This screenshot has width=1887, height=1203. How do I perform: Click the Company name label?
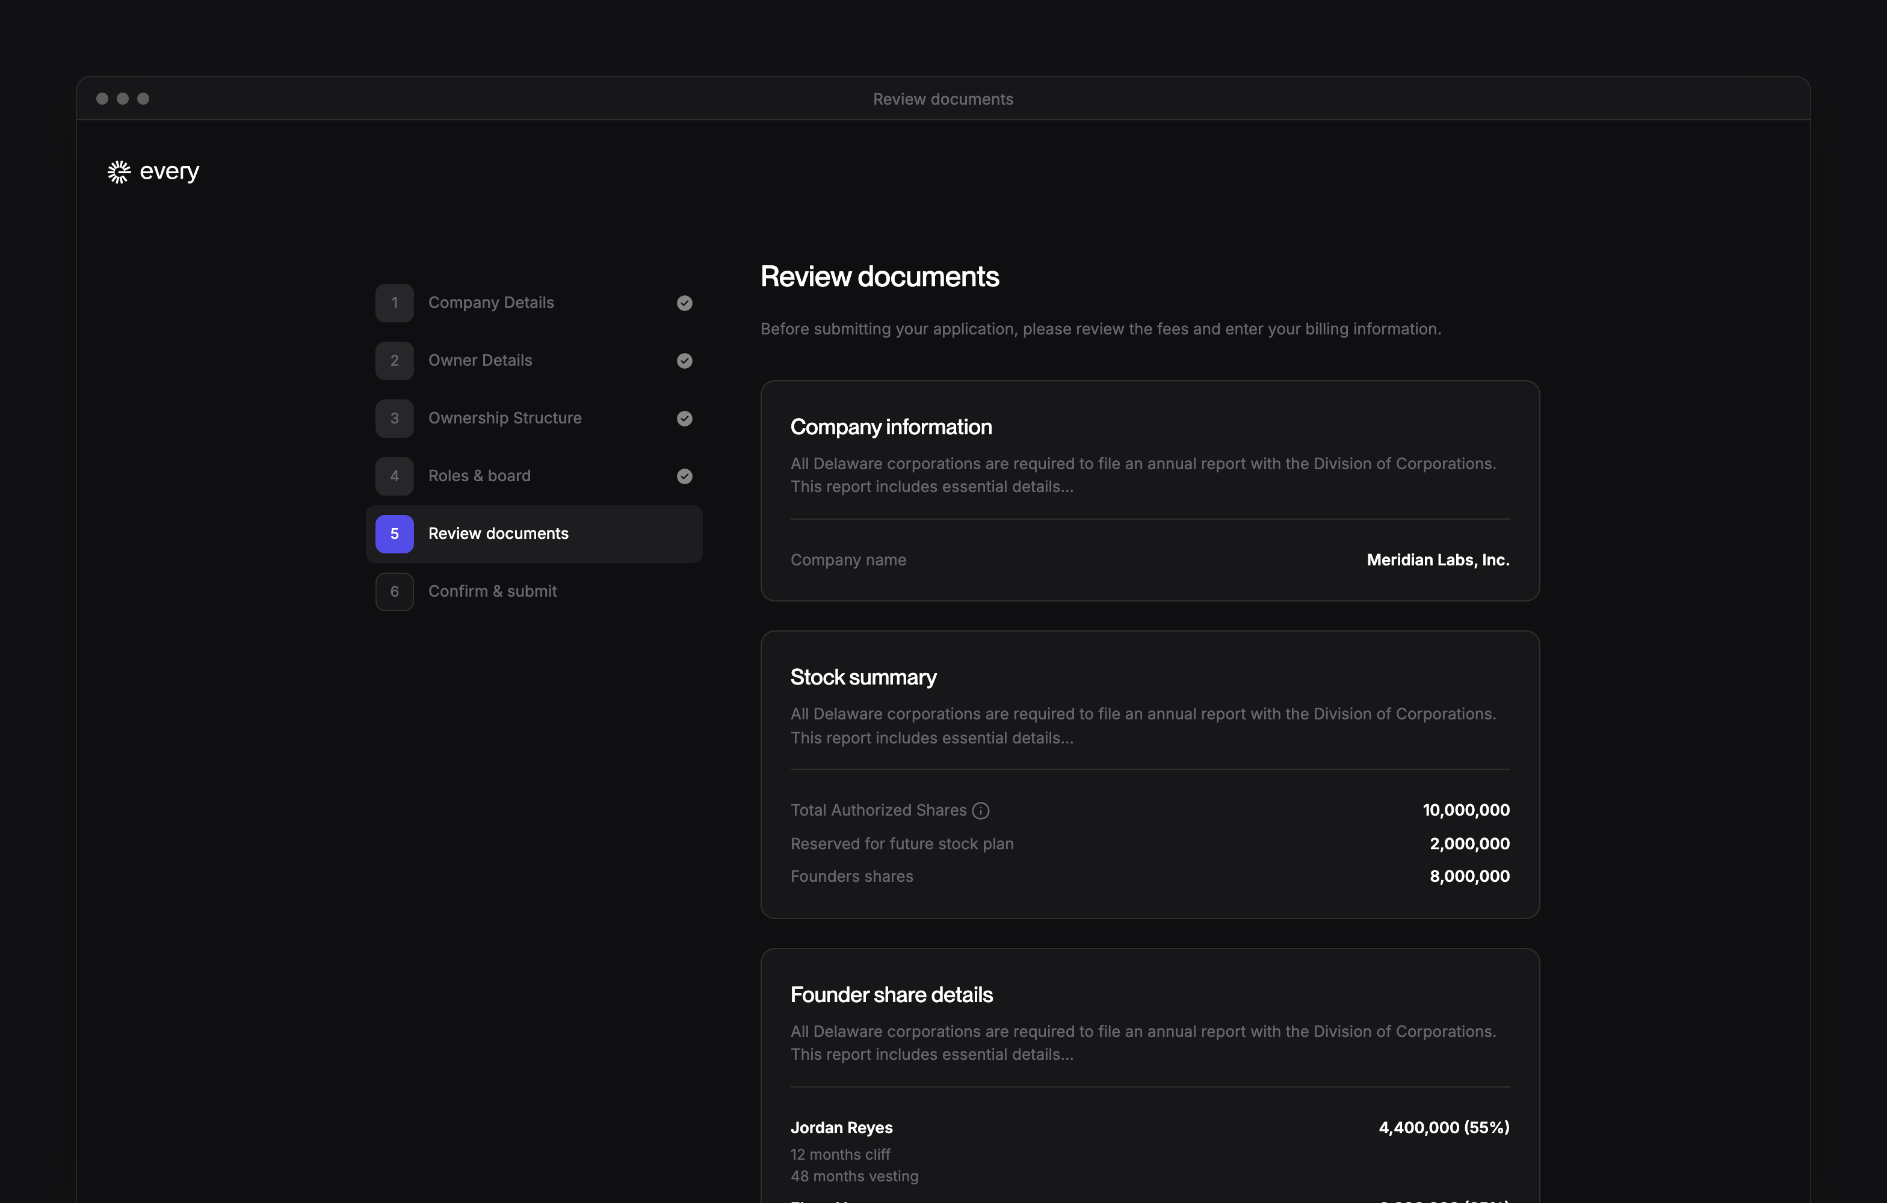point(848,560)
